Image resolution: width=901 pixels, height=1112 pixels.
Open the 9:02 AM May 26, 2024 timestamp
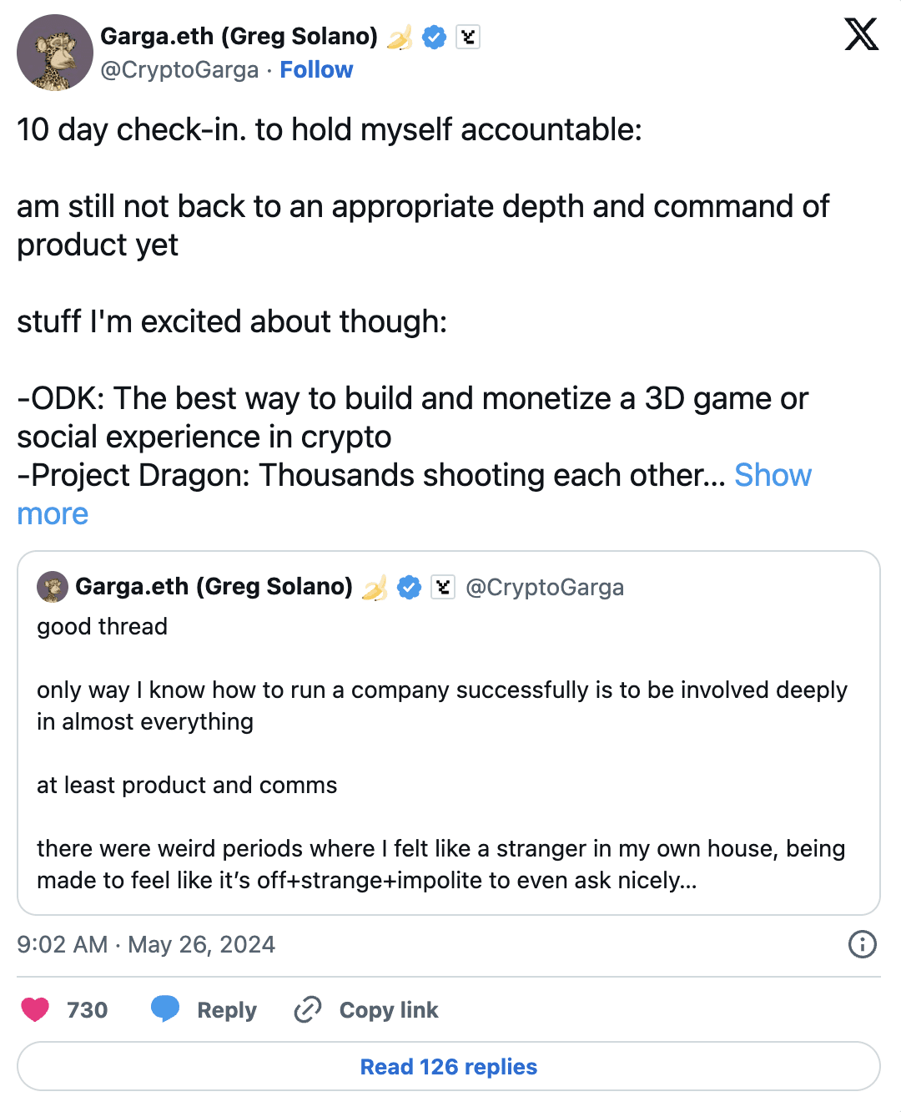[x=146, y=944]
